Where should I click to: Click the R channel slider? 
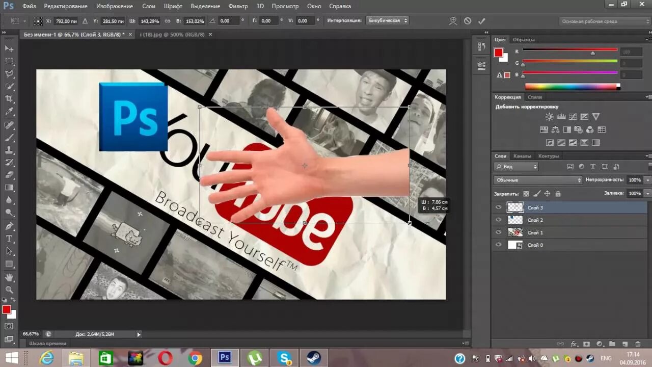tap(570, 50)
